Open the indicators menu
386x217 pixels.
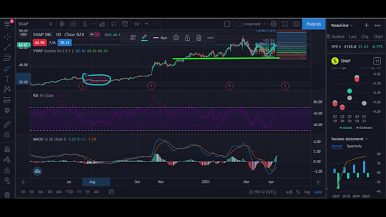[85, 24]
